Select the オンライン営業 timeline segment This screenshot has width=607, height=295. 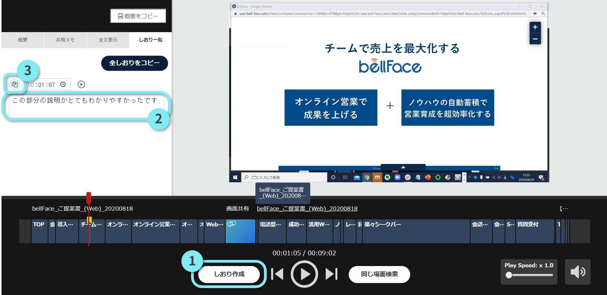click(156, 231)
